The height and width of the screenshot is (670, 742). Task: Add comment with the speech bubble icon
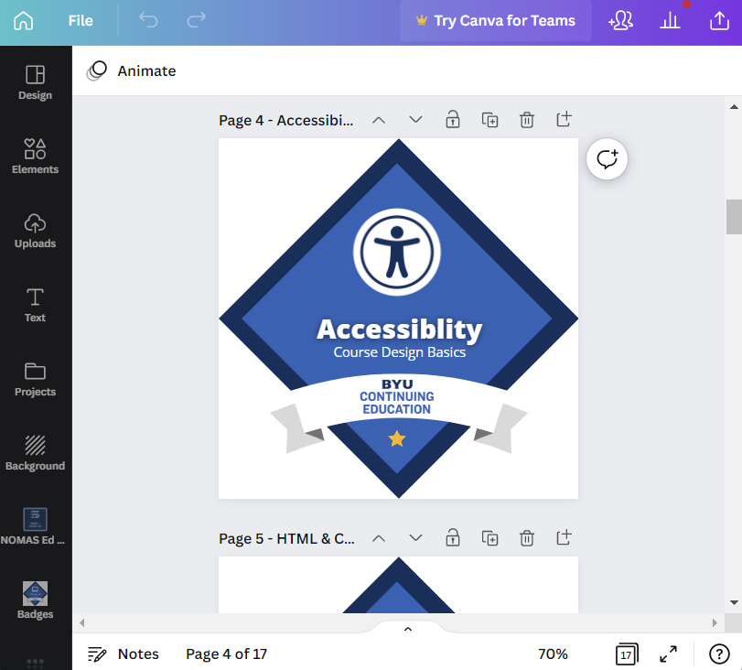coord(608,159)
